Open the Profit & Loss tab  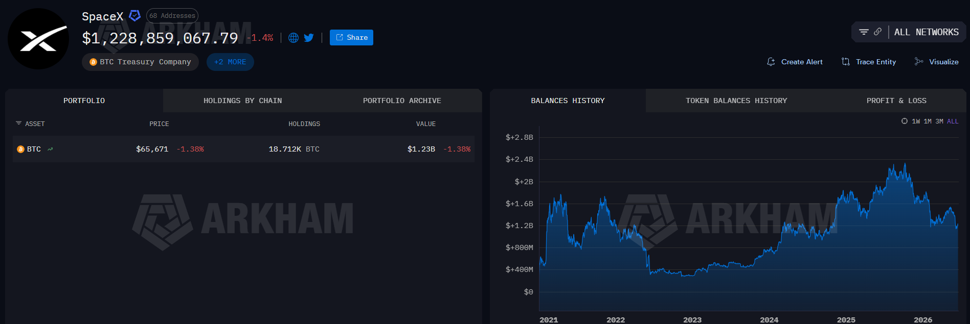coord(896,101)
